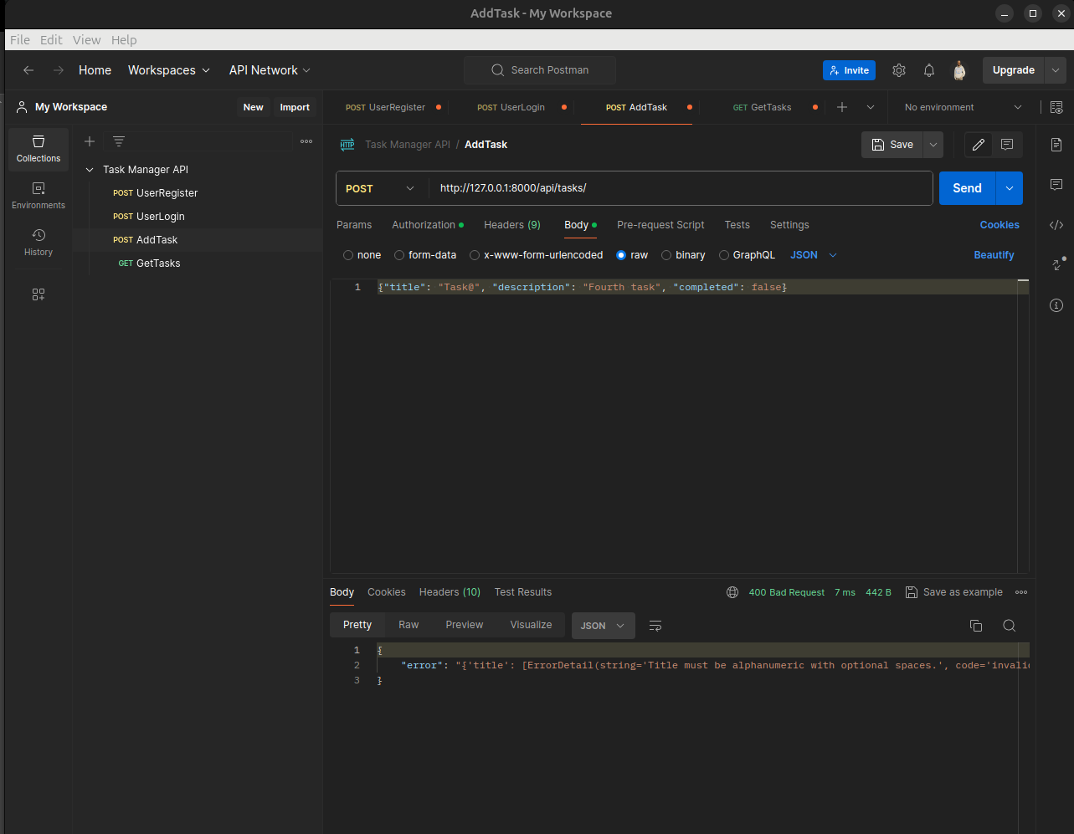Open the Cookies link
This screenshot has width=1074, height=834.
click(999, 225)
